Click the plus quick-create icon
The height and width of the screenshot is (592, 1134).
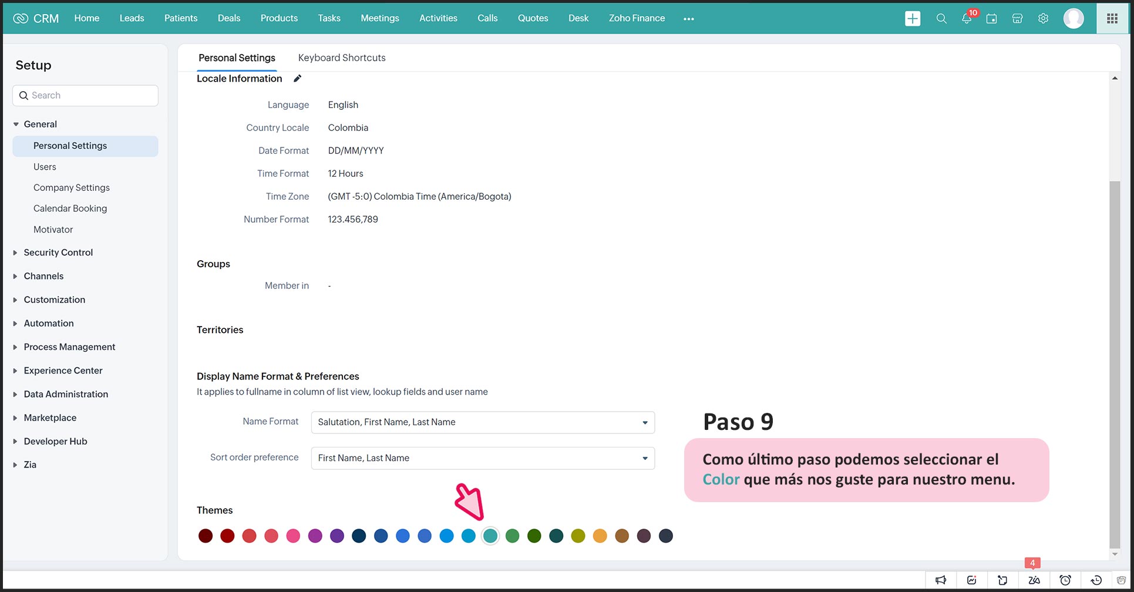913,19
